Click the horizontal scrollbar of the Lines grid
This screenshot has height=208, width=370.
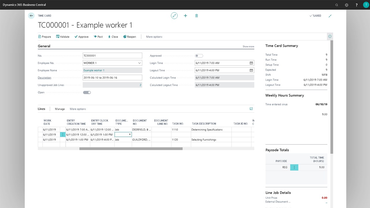(x=131, y=149)
